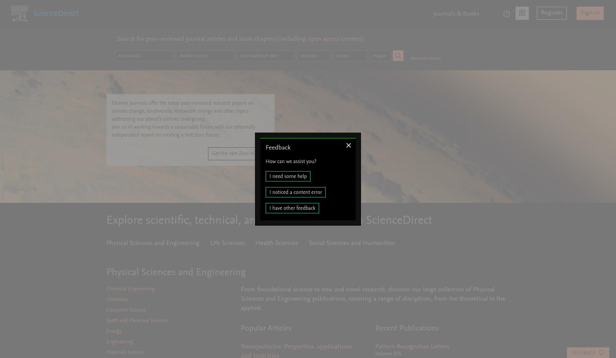Open Advanced search
This screenshot has height=358, width=616.
coord(425,58)
